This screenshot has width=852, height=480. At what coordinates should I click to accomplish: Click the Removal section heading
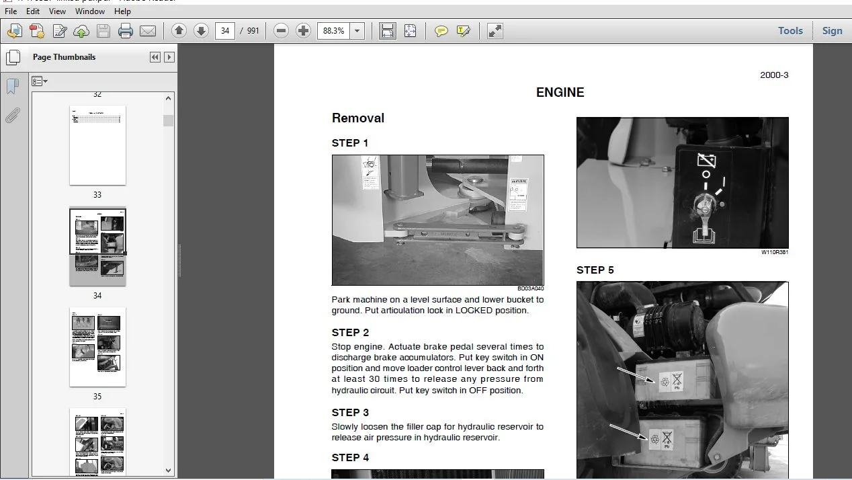(x=358, y=118)
